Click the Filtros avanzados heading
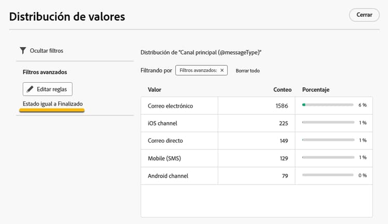Screen dimensions: 388x224 pos(45,72)
